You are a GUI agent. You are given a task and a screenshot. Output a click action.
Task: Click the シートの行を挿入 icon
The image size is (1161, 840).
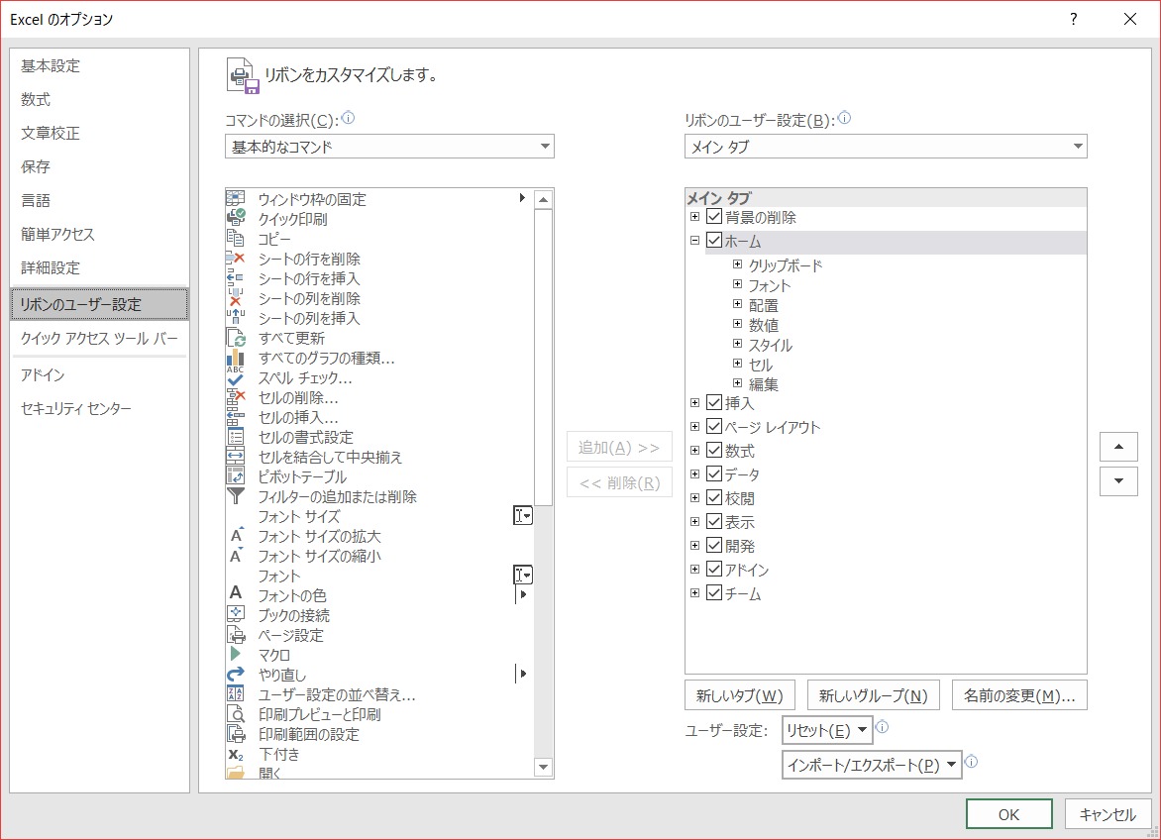point(236,277)
